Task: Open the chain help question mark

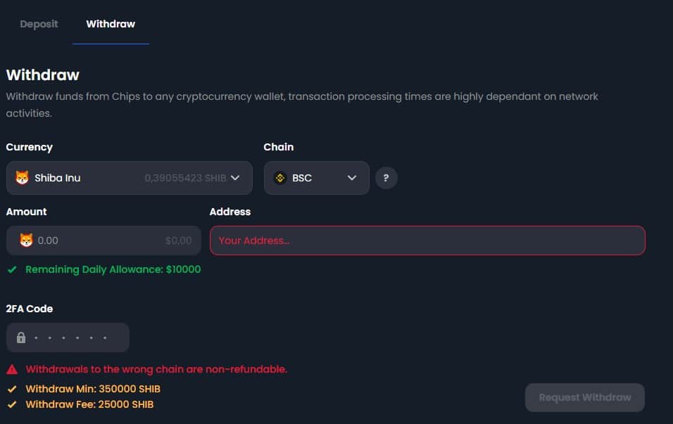Action: click(386, 178)
